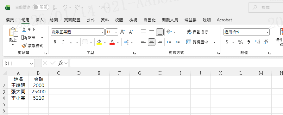
Task: Switch to the 公式 (Formulas) tab
Action: [91, 20]
